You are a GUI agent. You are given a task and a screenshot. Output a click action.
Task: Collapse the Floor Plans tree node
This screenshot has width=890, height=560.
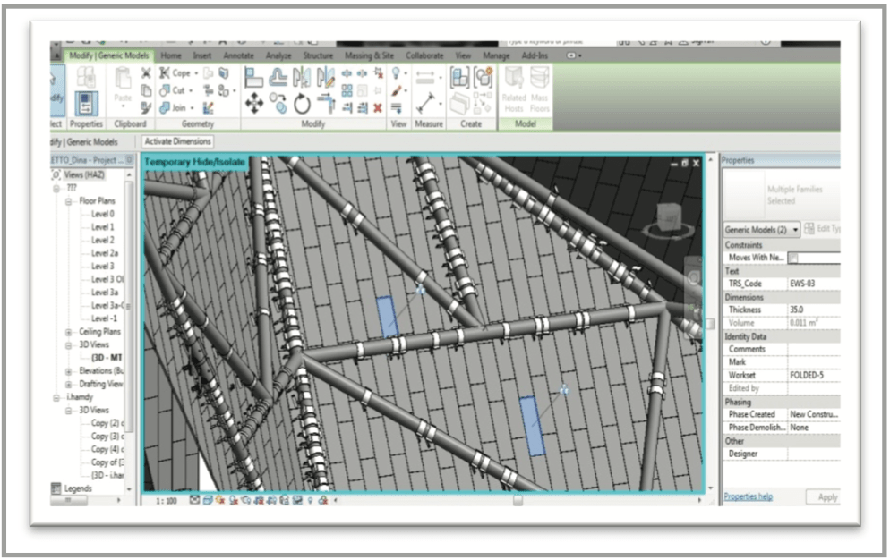[x=71, y=201]
